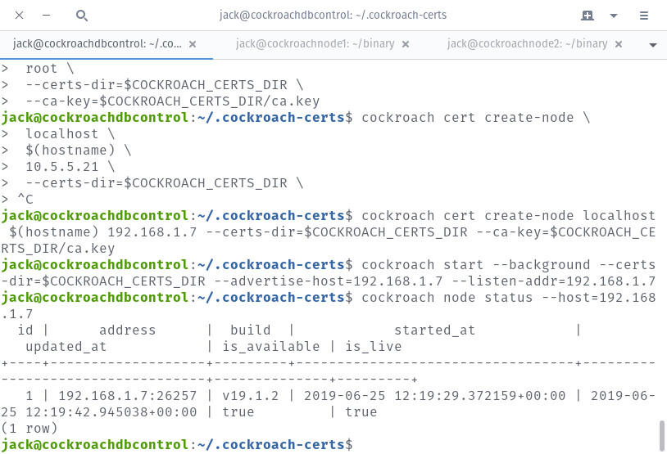
Task: Click the 'cockroach node status' command text
Action: click(447, 297)
